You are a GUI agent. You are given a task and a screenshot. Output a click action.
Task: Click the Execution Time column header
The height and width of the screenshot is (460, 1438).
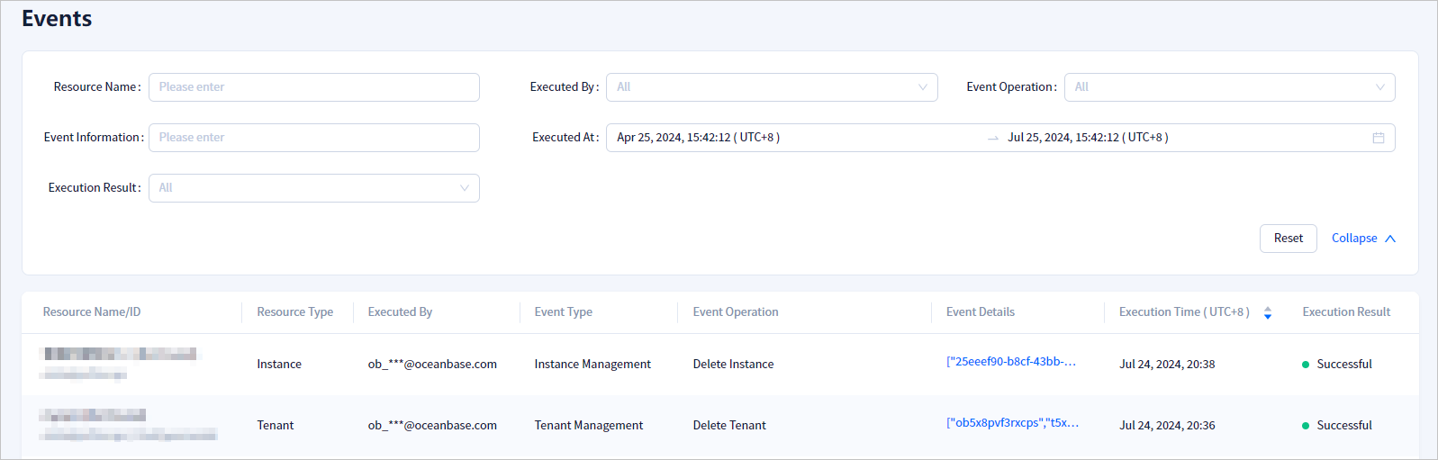[x=1183, y=312]
